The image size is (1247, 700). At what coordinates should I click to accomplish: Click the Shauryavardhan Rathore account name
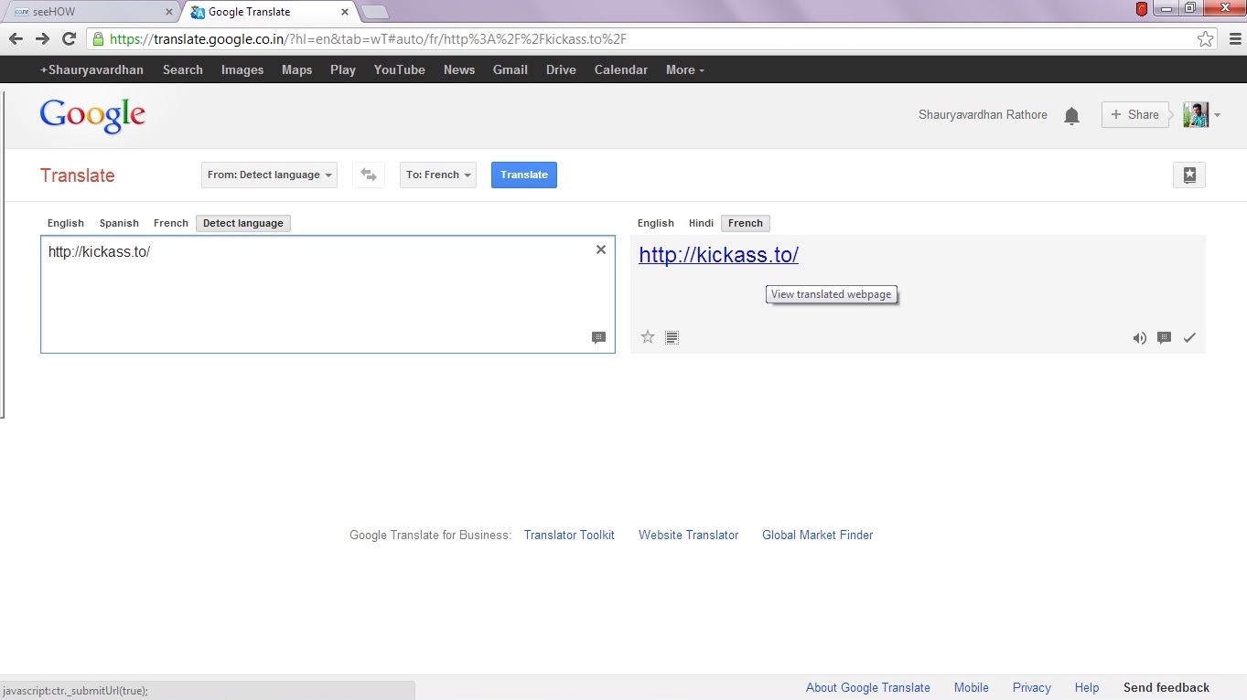(983, 115)
